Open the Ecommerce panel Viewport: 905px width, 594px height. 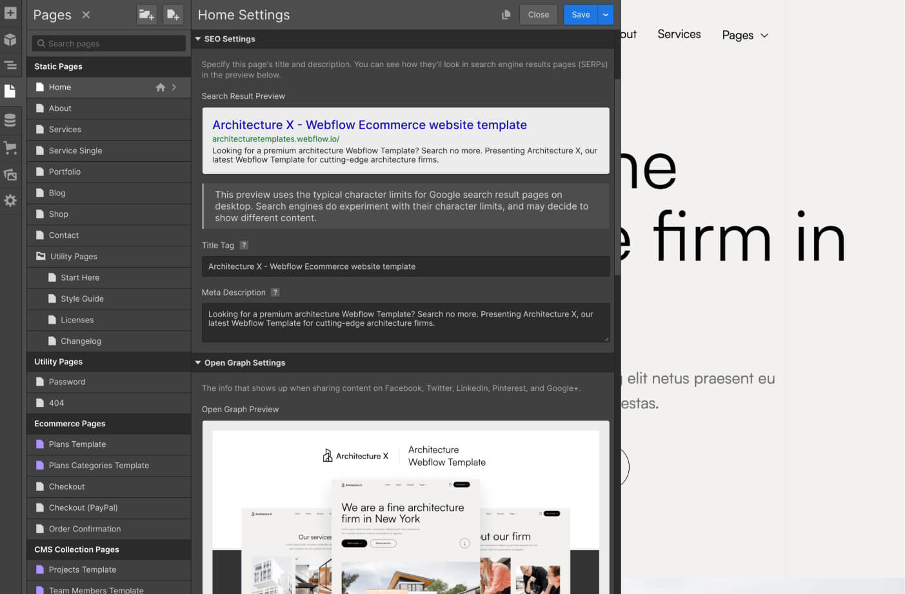(x=10, y=148)
